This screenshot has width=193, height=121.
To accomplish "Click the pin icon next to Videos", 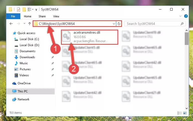I will coord(53,75).
